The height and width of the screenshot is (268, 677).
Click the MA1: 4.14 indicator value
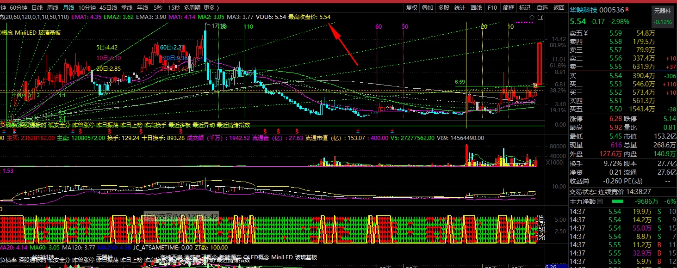182,17
